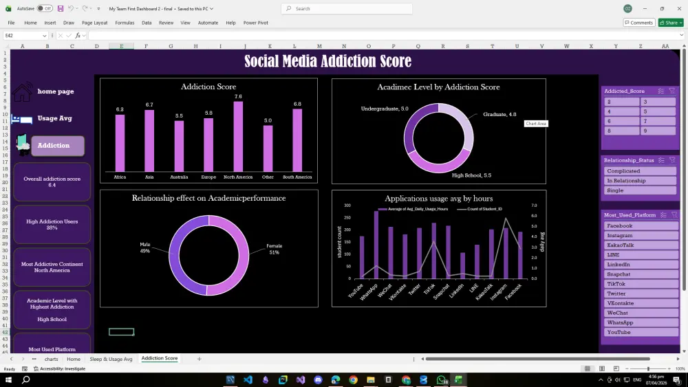
Task: Open the Formulas ribbon tab
Action: (125, 23)
